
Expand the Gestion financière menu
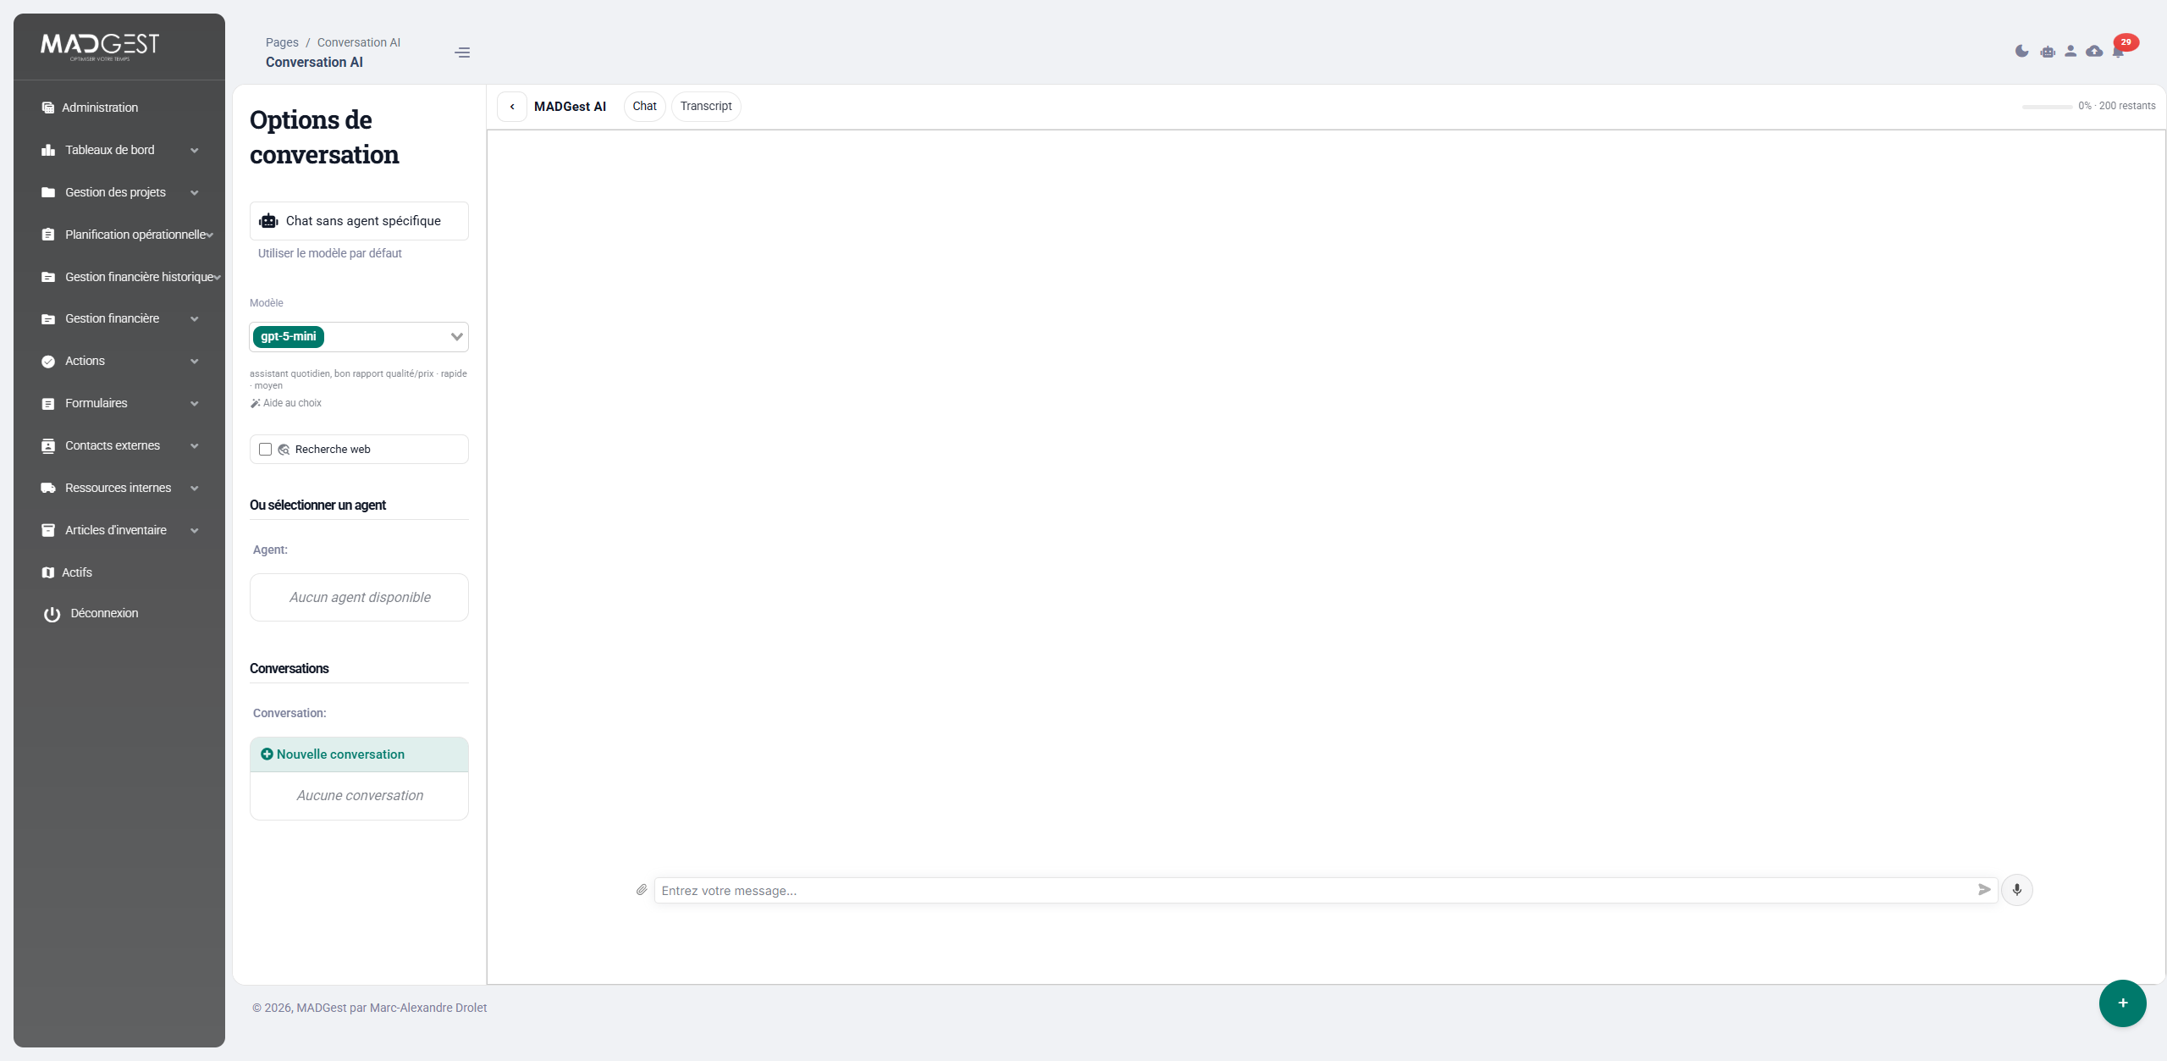coord(119,318)
